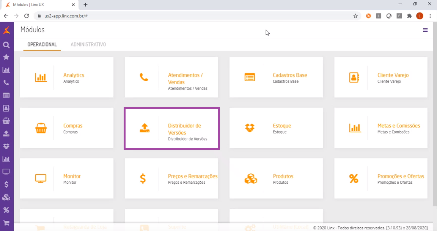Open favorites star in sidebar

pyautogui.click(x=6, y=57)
